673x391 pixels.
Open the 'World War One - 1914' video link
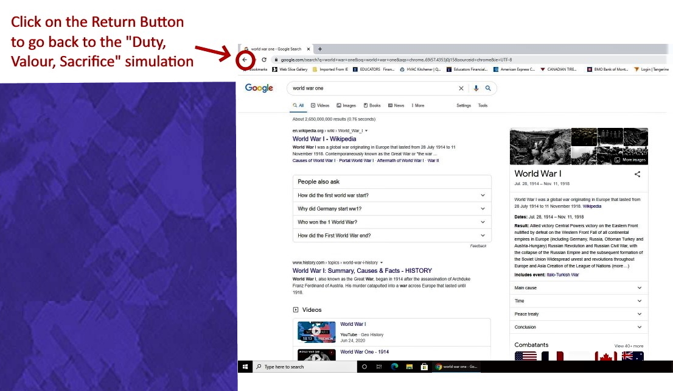click(364, 352)
